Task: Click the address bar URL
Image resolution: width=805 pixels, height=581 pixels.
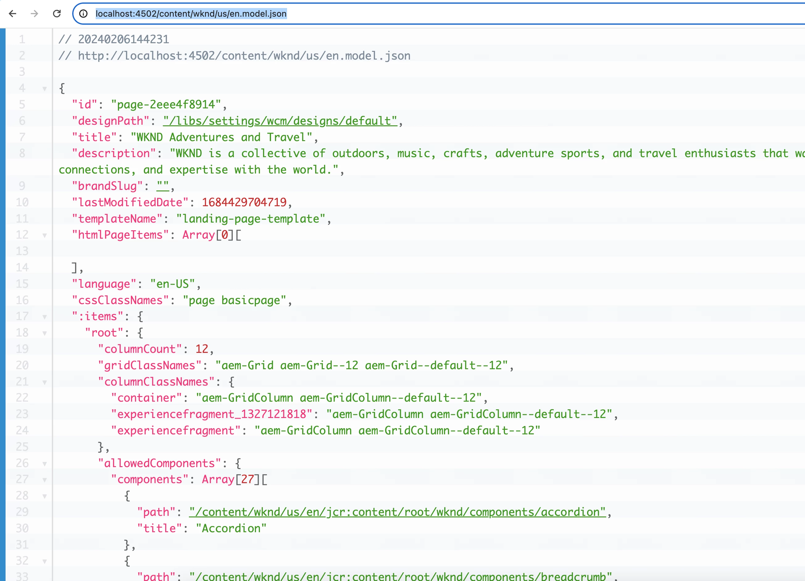Action: click(191, 14)
